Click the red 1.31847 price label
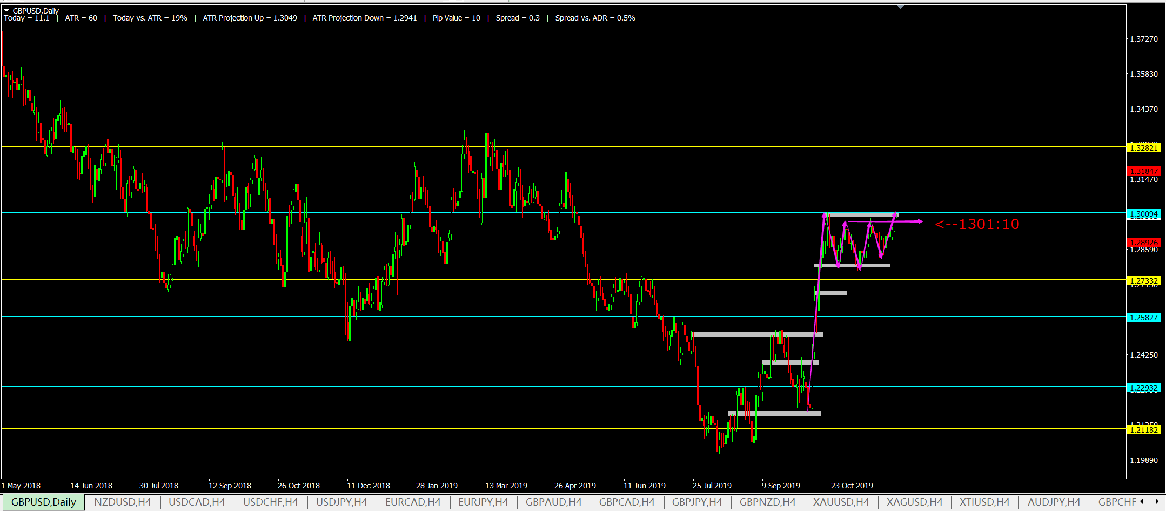 [1144, 171]
